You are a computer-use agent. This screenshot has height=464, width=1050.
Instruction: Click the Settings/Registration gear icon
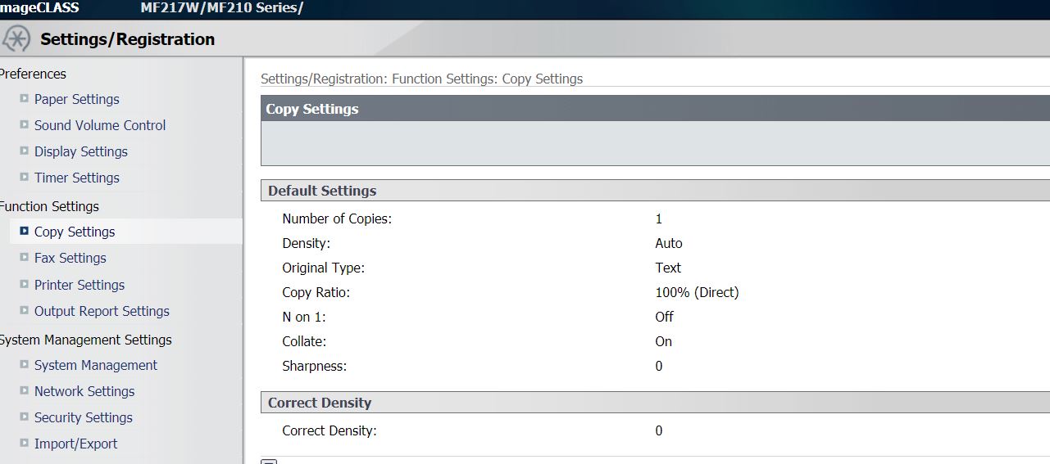(16, 38)
